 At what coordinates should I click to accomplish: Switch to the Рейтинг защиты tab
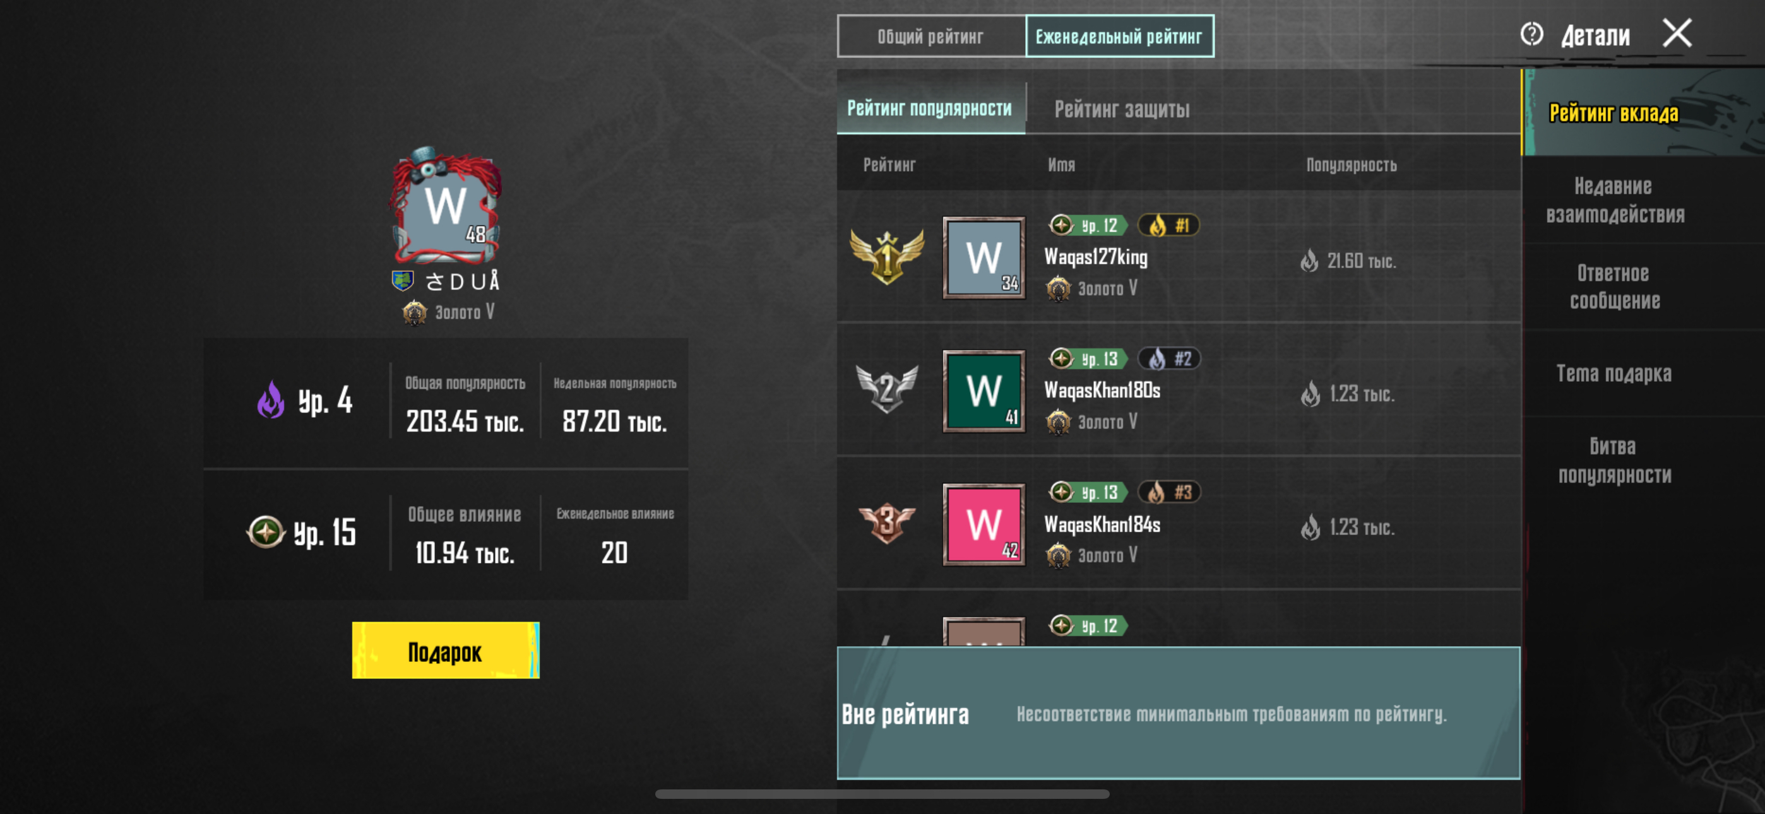pos(1122,109)
